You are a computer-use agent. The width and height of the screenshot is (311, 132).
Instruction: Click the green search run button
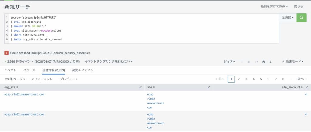pos(301,18)
